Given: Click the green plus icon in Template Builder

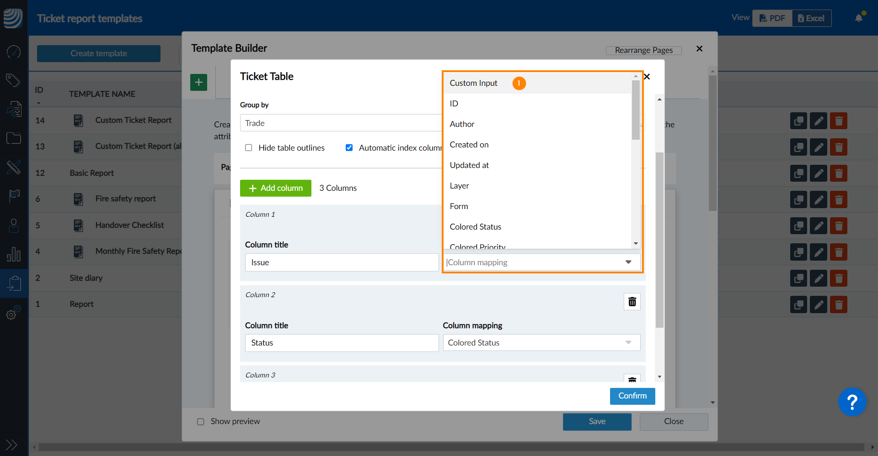Looking at the screenshot, I should [x=198, y=83].
